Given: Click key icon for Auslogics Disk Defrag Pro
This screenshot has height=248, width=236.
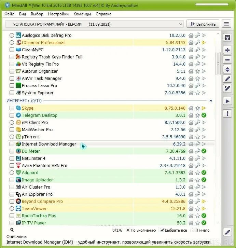Looking at the screenshot, I should click(x=197, y=35).
